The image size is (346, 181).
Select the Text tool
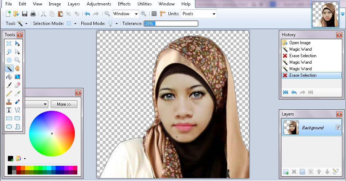pos(9,110)
